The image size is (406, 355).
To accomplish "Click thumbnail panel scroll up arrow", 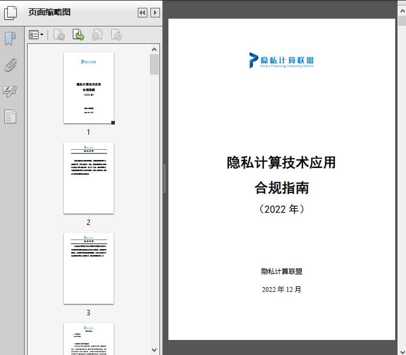I will tap(155, 49).
